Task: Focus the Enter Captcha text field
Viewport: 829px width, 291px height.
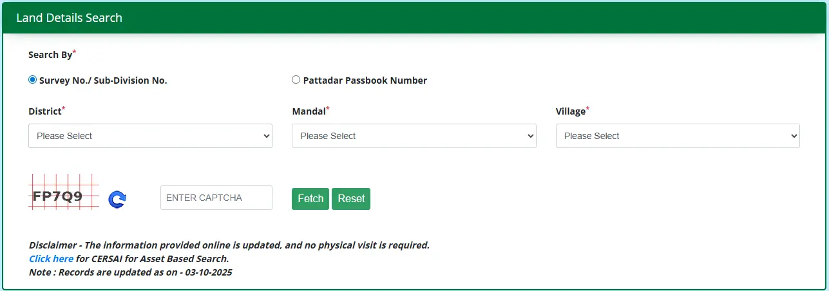Action: (x=216, y=198)
